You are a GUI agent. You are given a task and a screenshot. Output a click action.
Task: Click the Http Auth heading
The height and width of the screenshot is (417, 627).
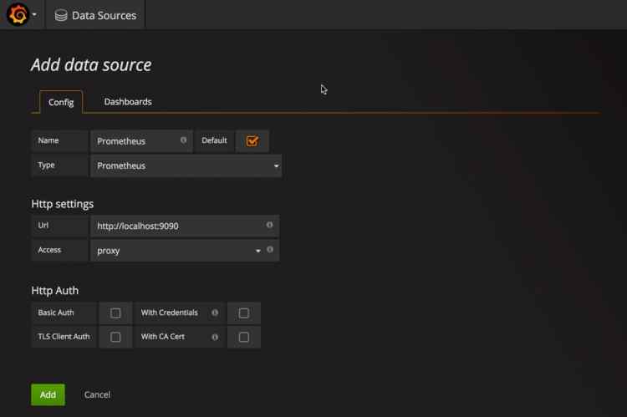pos(55,290)
